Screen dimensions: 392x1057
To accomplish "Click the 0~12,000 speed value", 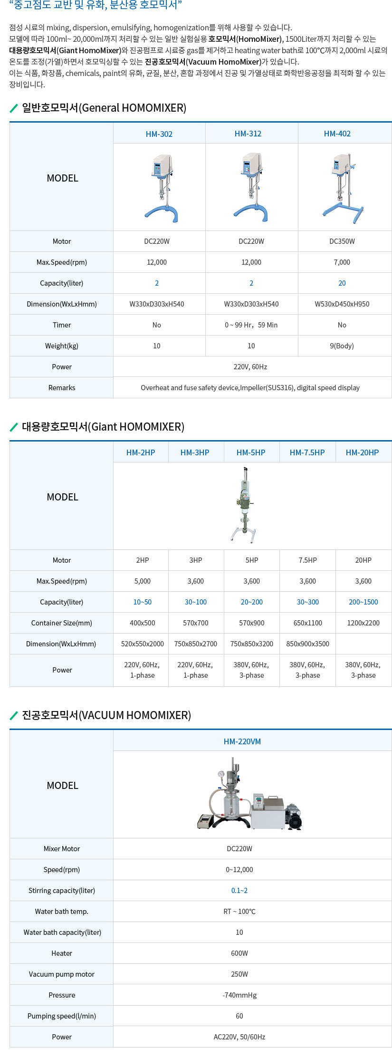I will pyautogui.click(x=239, y=870).
